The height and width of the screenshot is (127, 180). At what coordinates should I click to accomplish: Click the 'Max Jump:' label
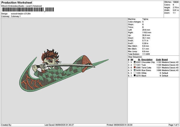tap(133, 52)
